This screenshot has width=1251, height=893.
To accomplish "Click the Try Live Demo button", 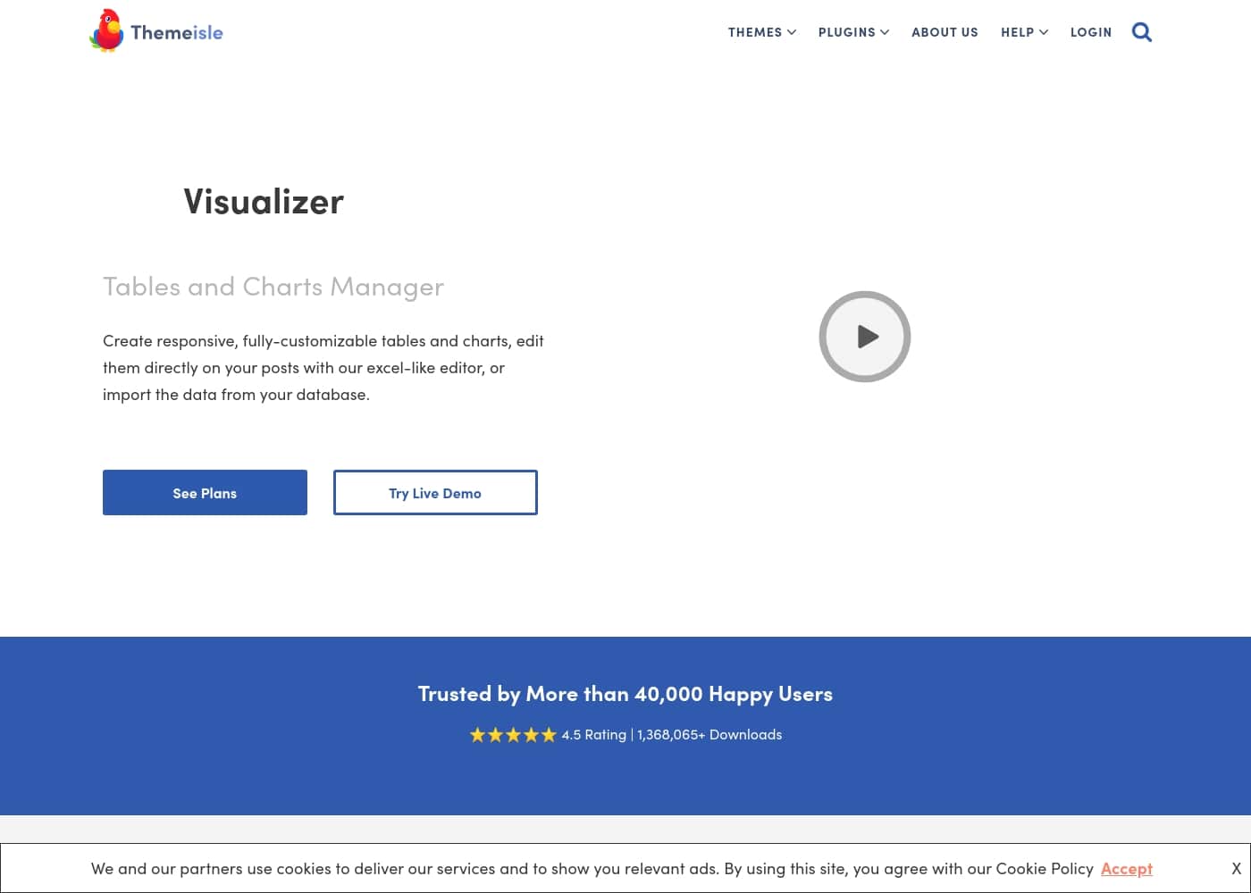I will [435, 493].
